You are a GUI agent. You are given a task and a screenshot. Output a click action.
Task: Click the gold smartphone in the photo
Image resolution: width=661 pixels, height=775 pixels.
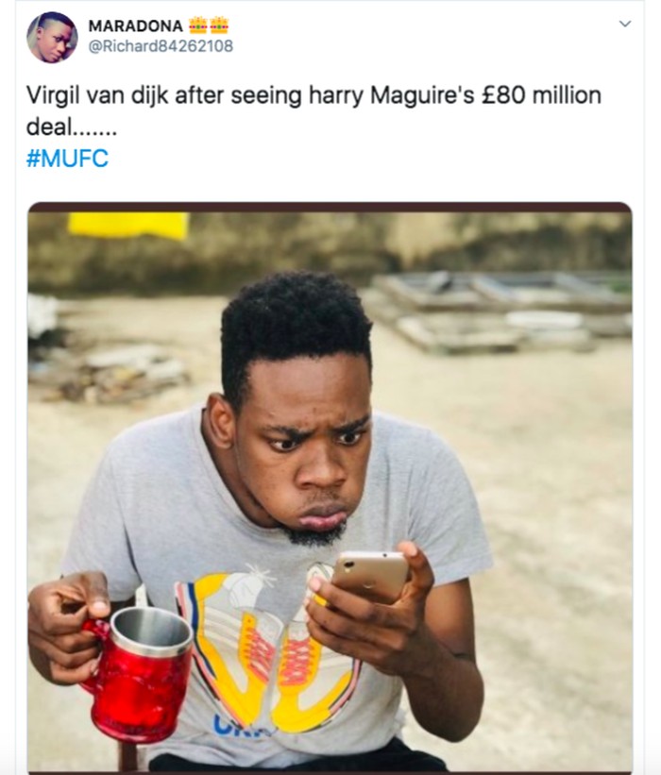[x=370, y=576]
